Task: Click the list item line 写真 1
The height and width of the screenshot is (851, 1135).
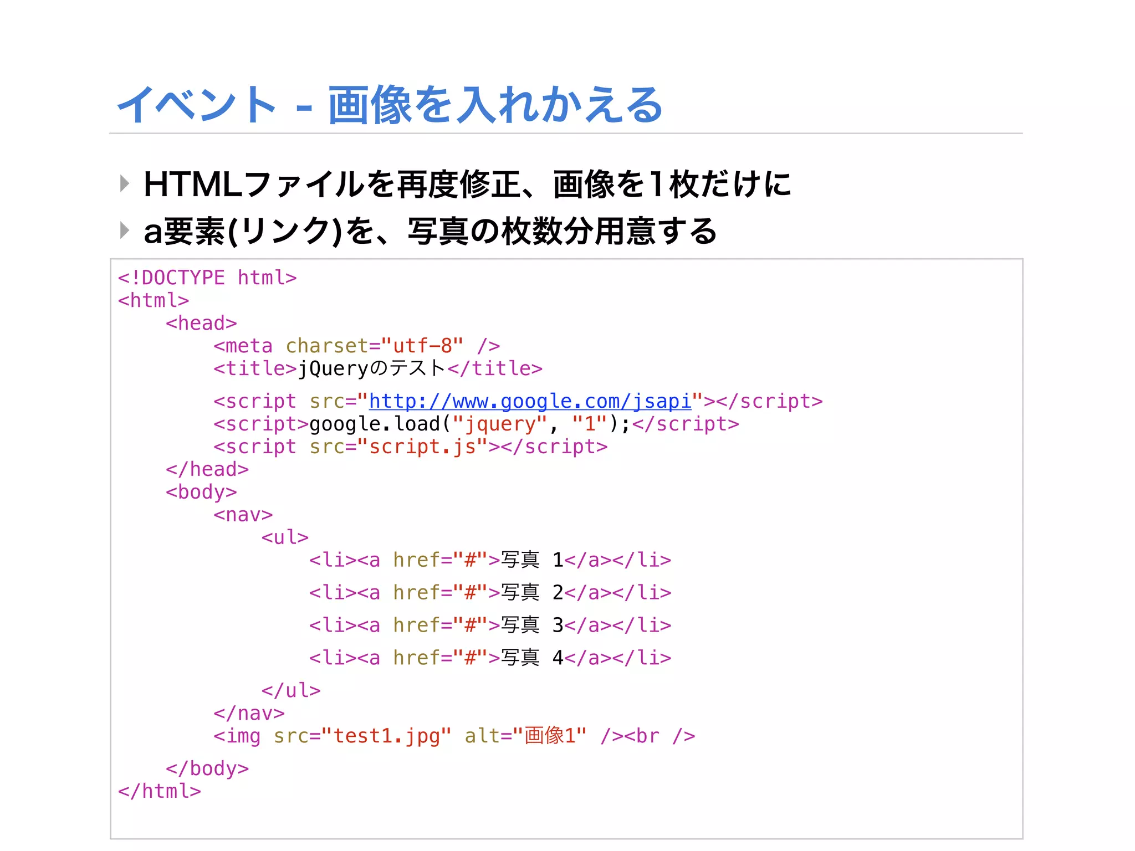Action: tap(490, 560)
